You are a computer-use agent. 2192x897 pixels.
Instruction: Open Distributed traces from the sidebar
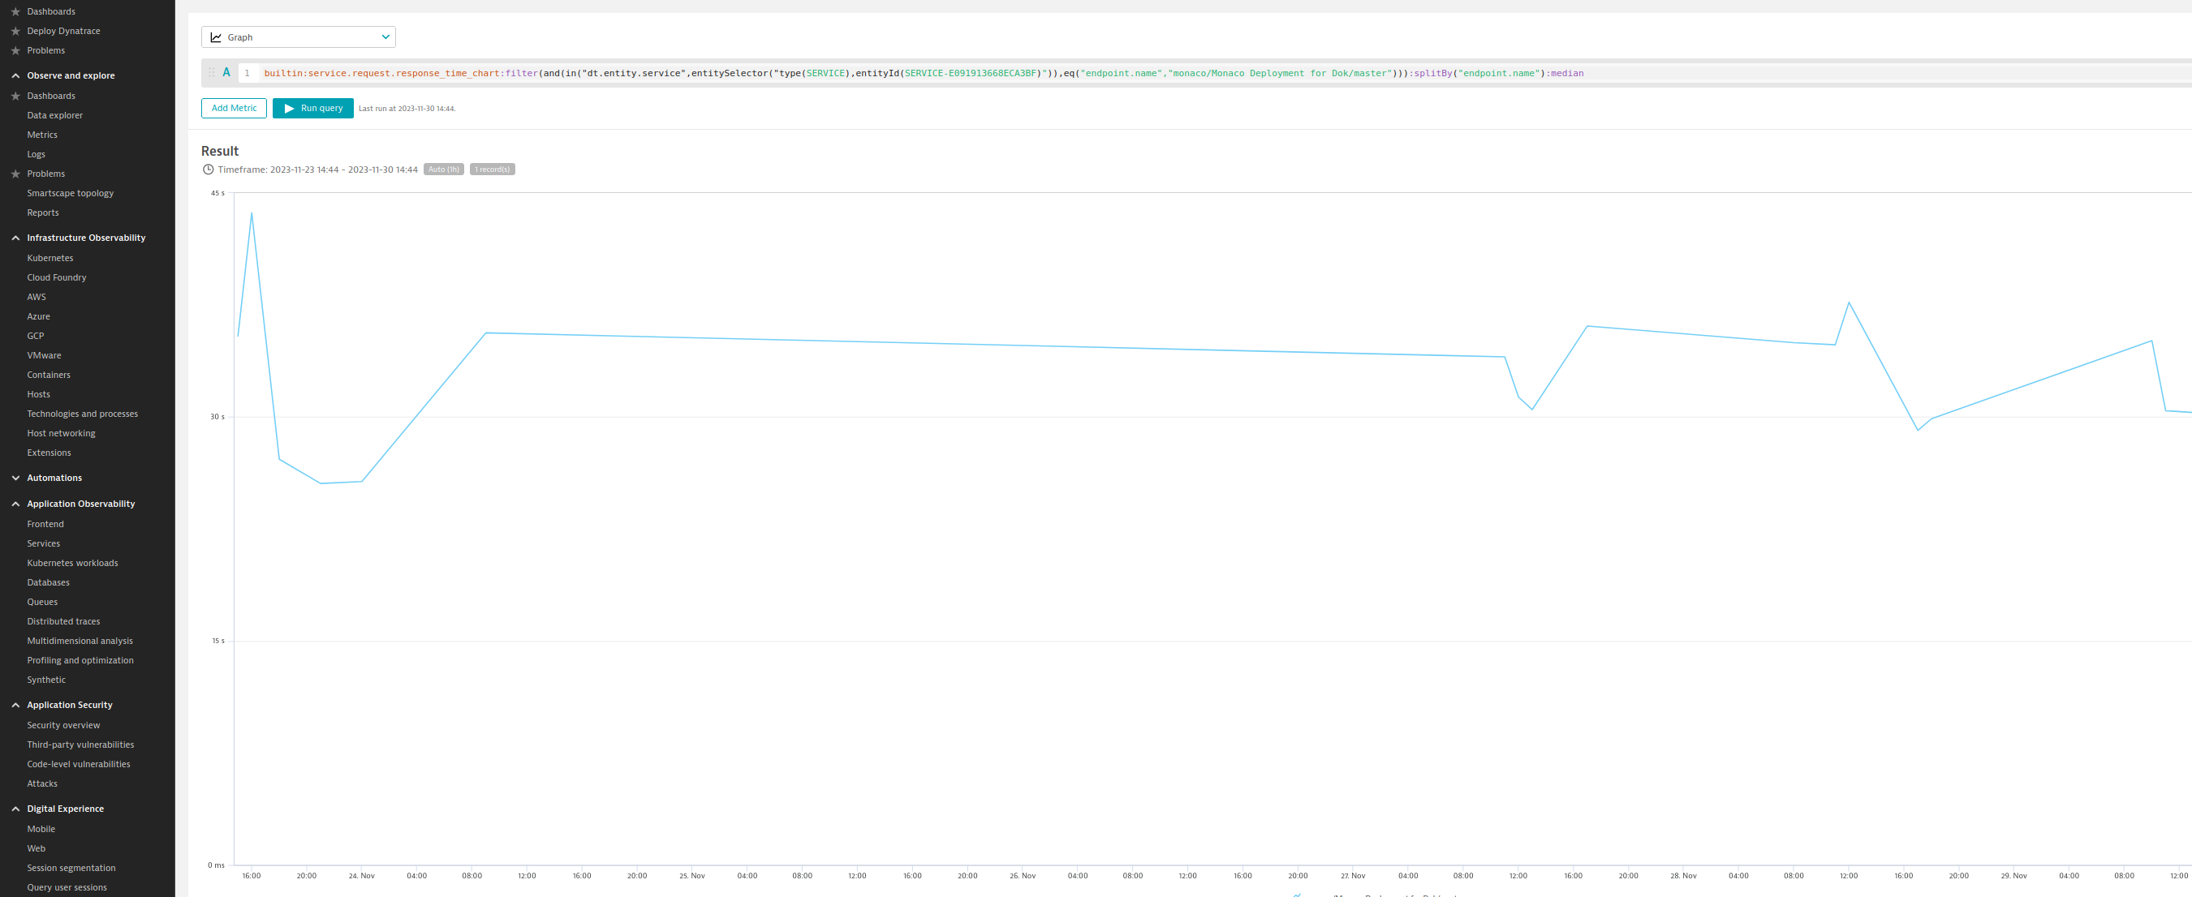click(63, 620)
